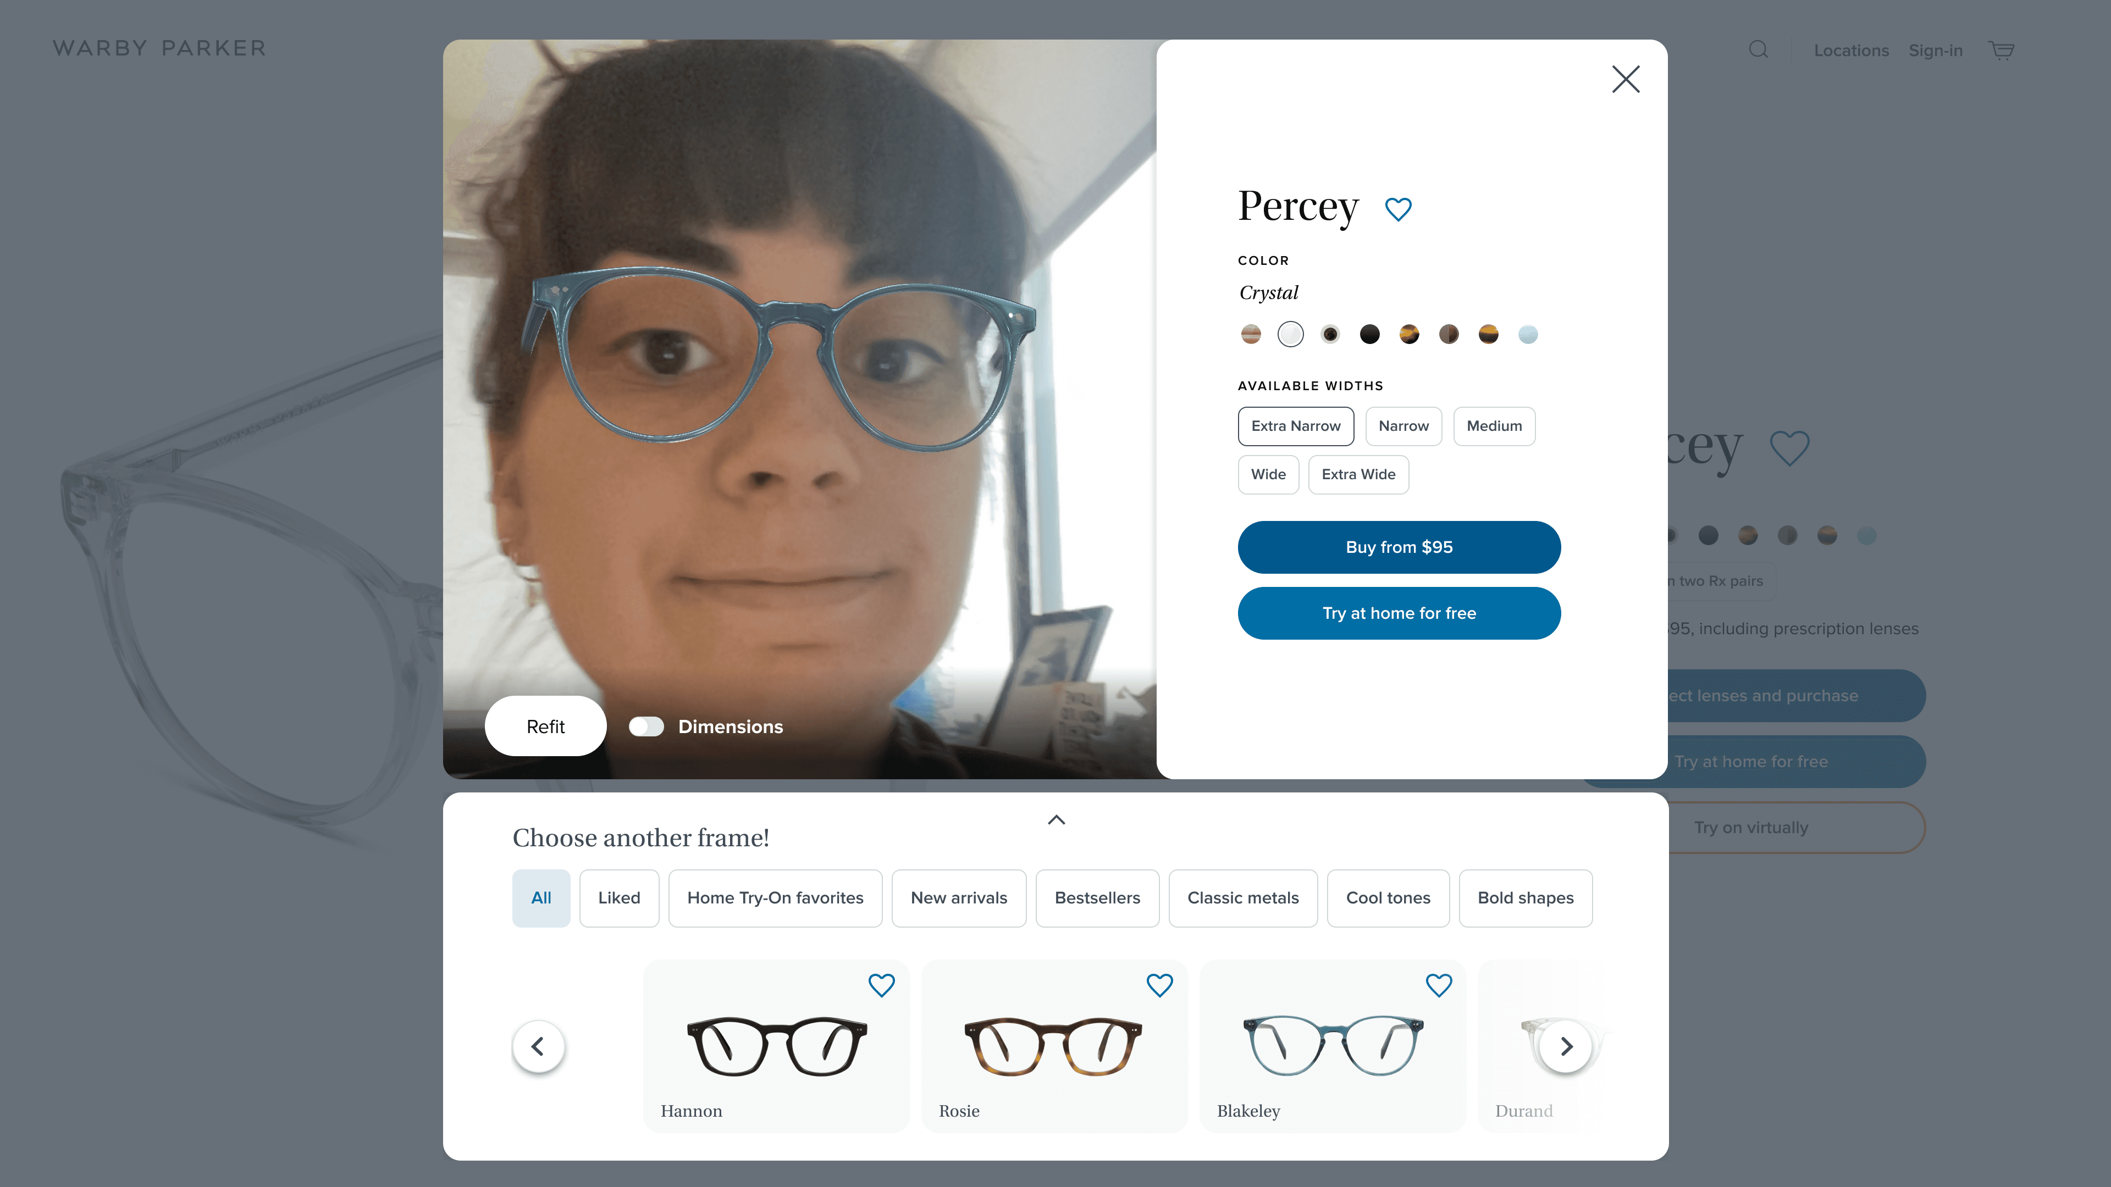Open the shopping cart icon

(2001, 50)
